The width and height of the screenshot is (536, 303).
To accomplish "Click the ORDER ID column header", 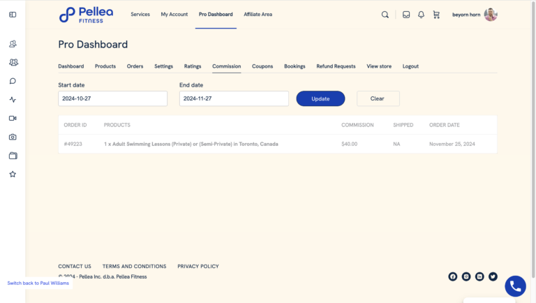I will (75, 125).
